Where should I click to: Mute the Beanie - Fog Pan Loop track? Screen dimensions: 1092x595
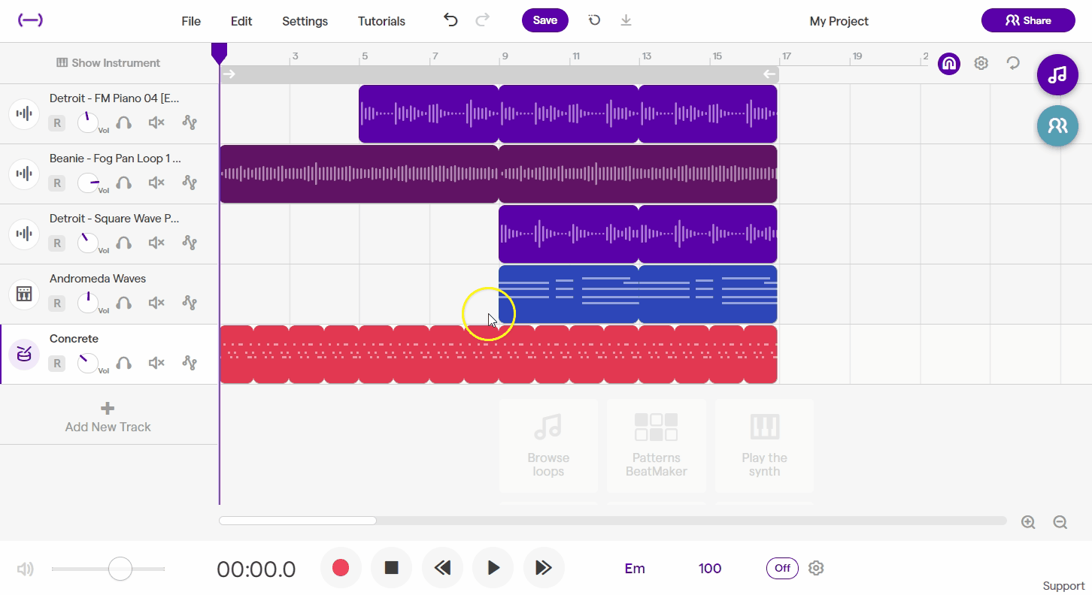pos(156,183)
